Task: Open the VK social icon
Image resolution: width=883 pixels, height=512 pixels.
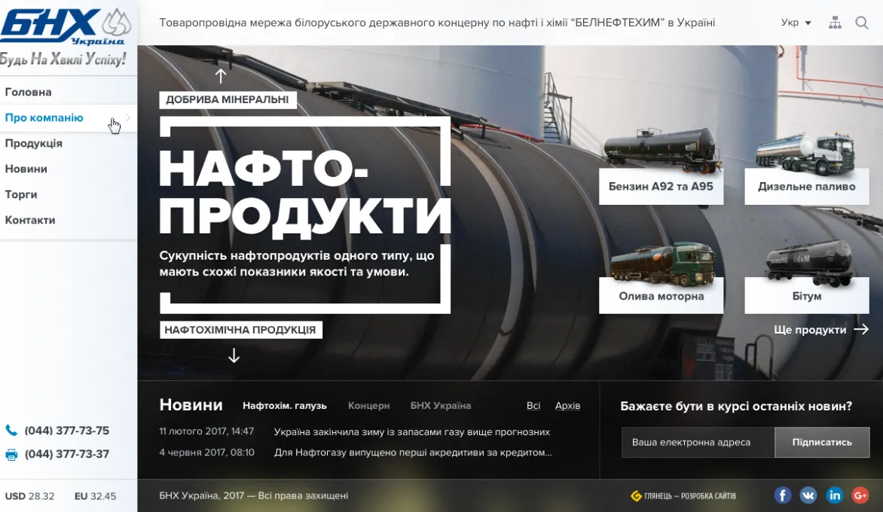Action: coord(808,495)
